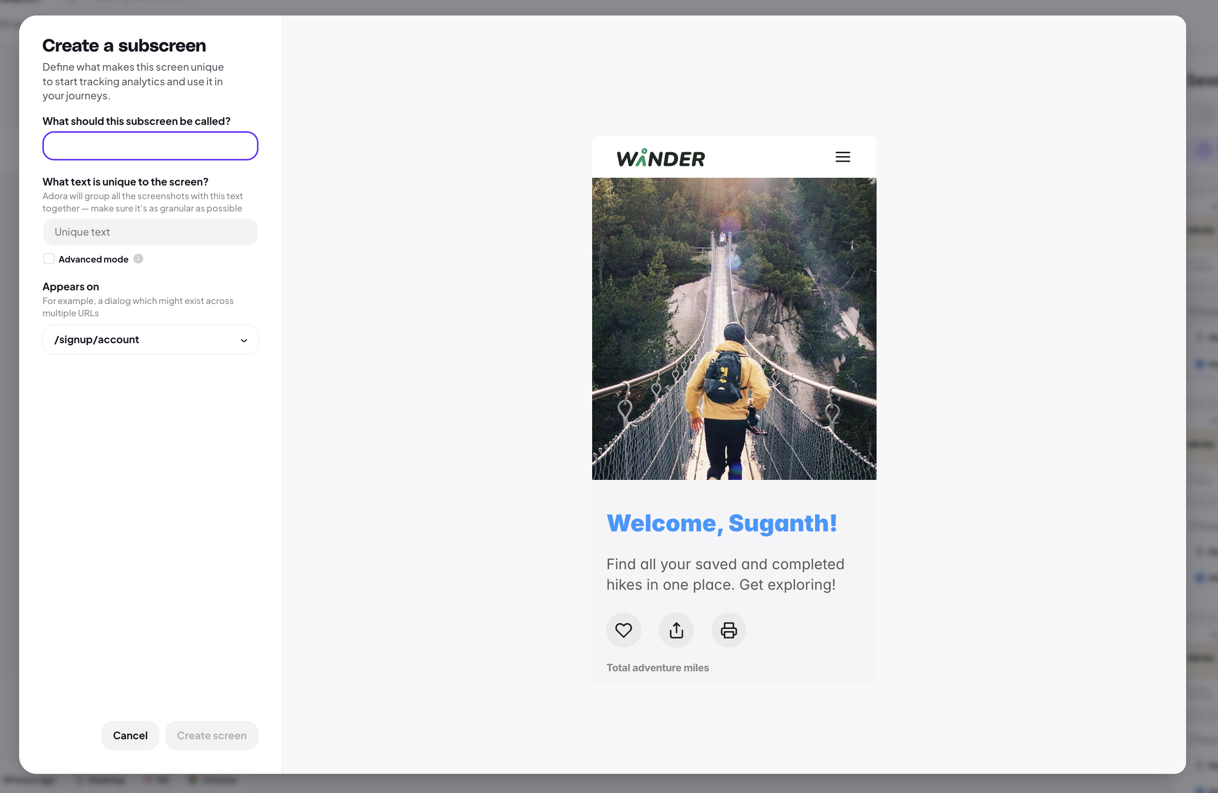Click the Create a subscreen title
1218x793 pixels.
[x=124, y=46]
